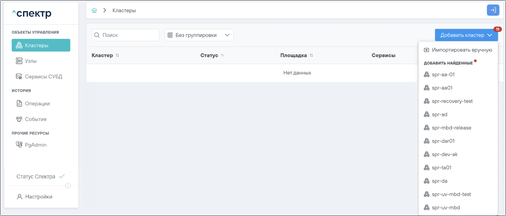Select Импортировать вручную from the menu
The width and height of the screenshot is (506, 216).
(x=461, y=50)
